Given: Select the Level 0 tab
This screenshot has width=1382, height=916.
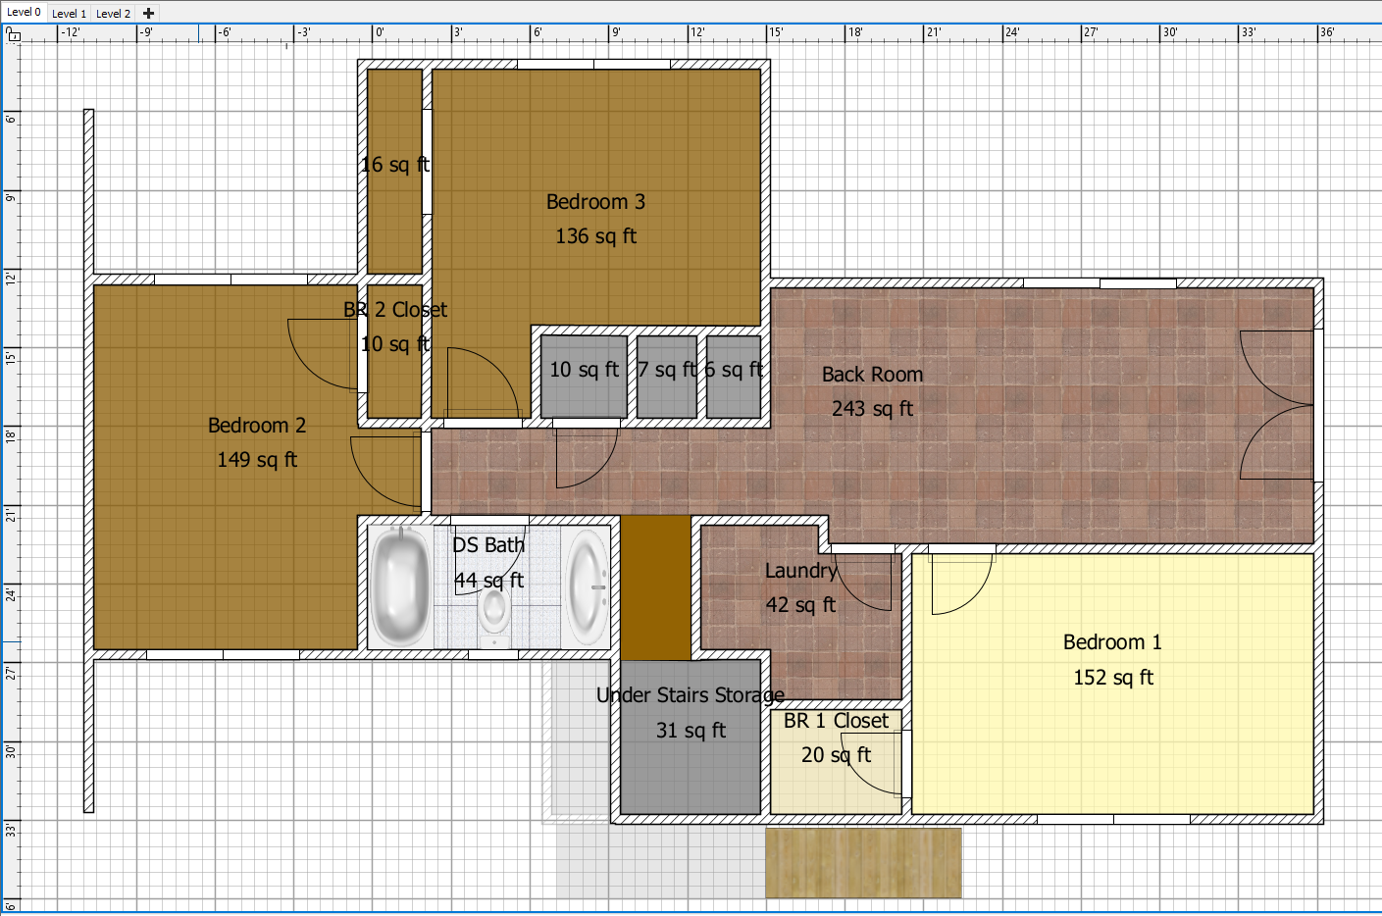Looking at the screenshot, I should pyautogui.click(x=25, y=12).
